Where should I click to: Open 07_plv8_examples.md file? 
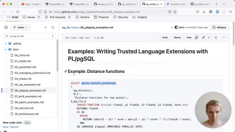click(28, 96)
